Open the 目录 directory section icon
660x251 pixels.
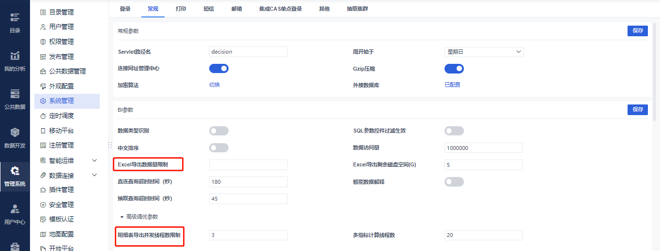15,17
